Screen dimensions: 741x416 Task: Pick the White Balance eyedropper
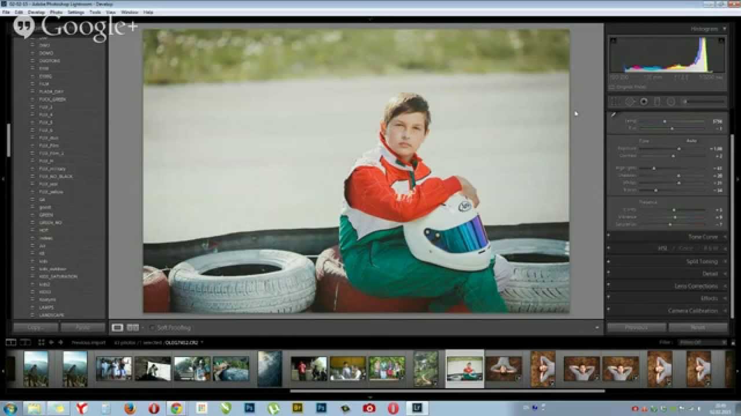click(614, 116)
